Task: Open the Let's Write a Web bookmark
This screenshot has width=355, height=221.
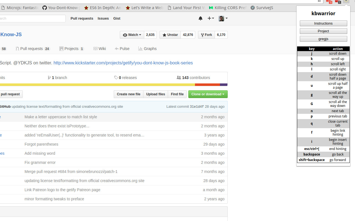Action: tap(144, 8)
